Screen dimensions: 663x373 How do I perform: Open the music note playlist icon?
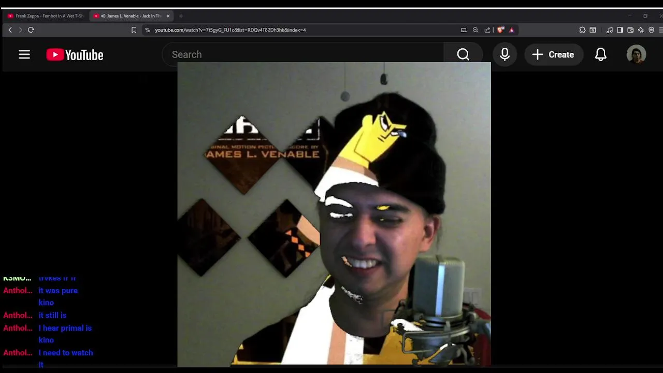click(x=610, y=30)
